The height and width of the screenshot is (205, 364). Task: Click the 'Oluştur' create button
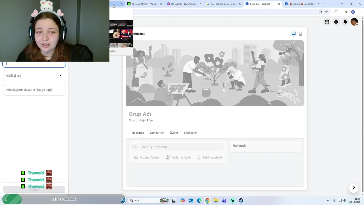tap(34, 189)
